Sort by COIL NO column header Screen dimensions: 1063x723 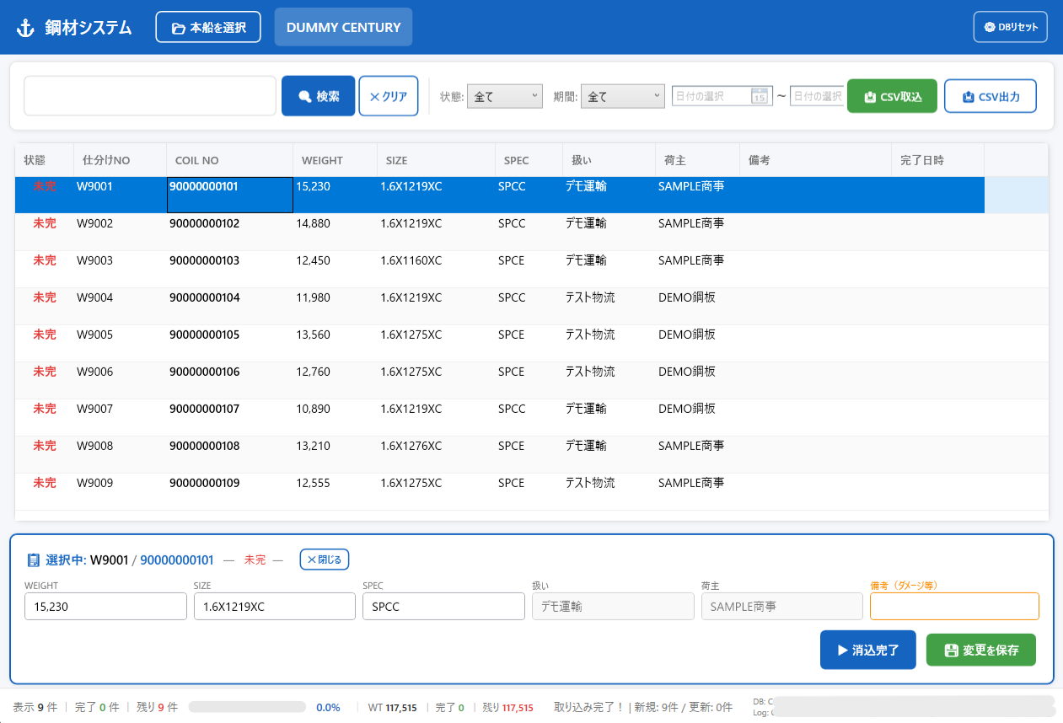click(229, 160)
